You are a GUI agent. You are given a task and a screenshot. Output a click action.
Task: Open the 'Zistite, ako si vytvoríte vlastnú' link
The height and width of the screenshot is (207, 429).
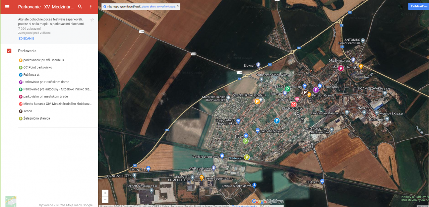(x=159, y=6)
